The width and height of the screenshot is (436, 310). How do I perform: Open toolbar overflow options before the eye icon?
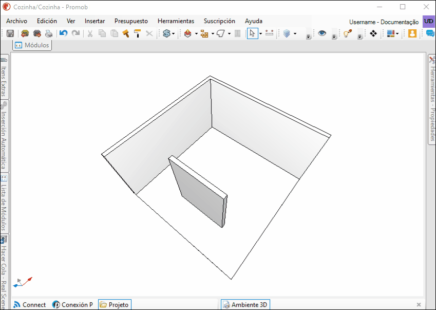click(x=308, y=37)
